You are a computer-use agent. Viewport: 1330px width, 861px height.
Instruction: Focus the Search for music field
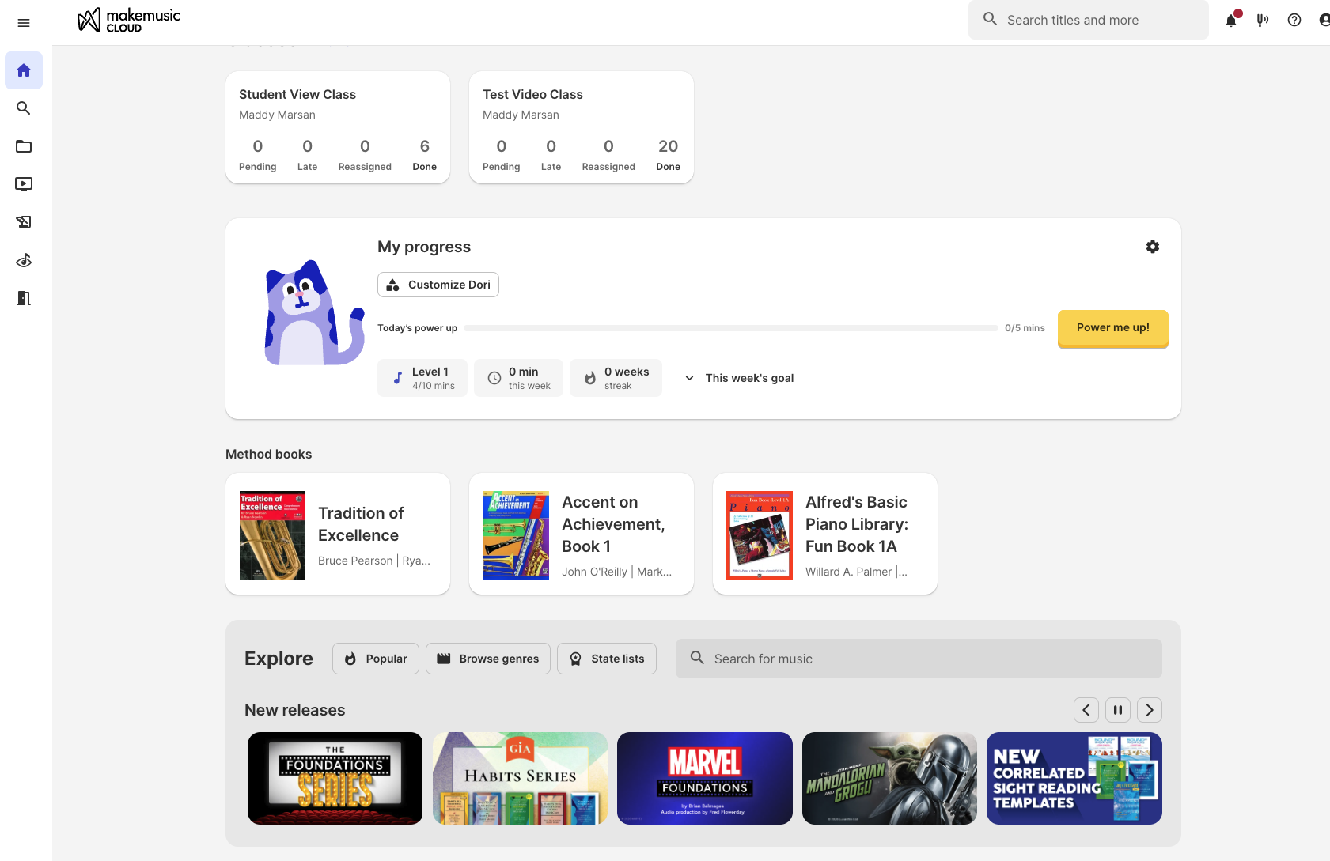(919, 659)
